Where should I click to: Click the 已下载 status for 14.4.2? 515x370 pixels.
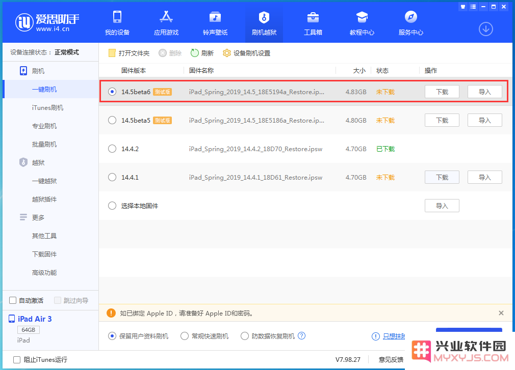(385, 149)
